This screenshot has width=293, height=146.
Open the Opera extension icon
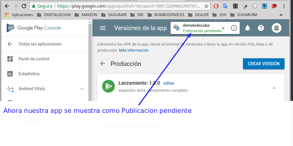216,6
